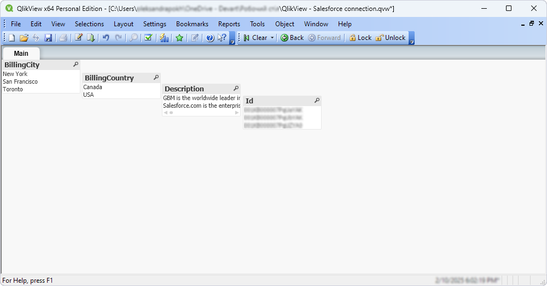Open Current Selections checkmark icon
This screenshot has width=547, height=286.
click(148, 38)
